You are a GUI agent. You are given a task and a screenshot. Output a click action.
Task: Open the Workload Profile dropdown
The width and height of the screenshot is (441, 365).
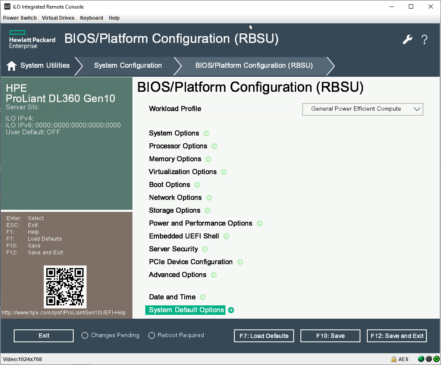pyautogui.click(x=363, y=109)
